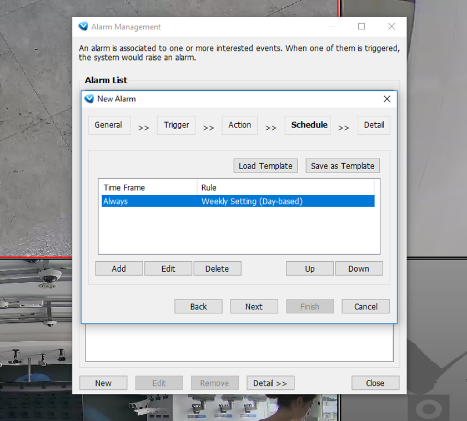Jump to the Detail step tab

(374, 125)
